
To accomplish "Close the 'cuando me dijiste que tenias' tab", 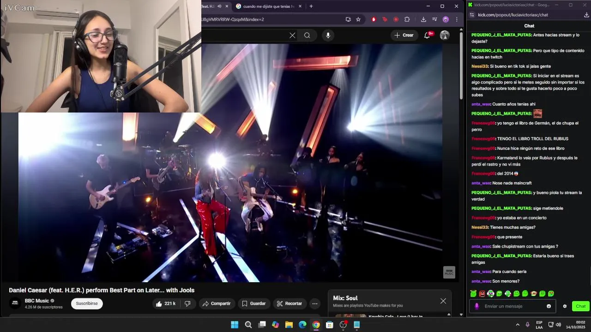I will (x=300, y=6).
